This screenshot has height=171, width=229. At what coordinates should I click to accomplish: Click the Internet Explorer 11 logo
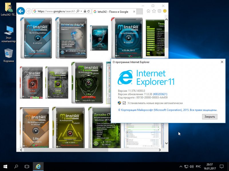pos(146,78)
